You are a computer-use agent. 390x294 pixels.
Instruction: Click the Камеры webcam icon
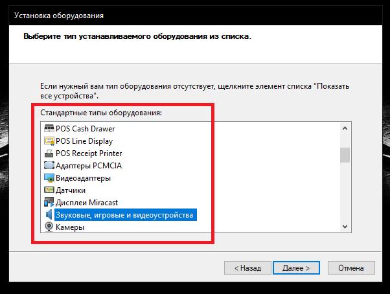49,227
